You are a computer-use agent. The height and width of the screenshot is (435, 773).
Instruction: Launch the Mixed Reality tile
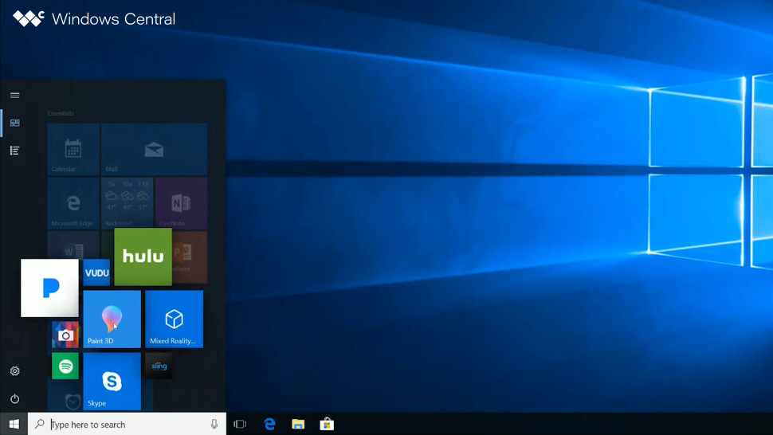(x=174, y=319)
